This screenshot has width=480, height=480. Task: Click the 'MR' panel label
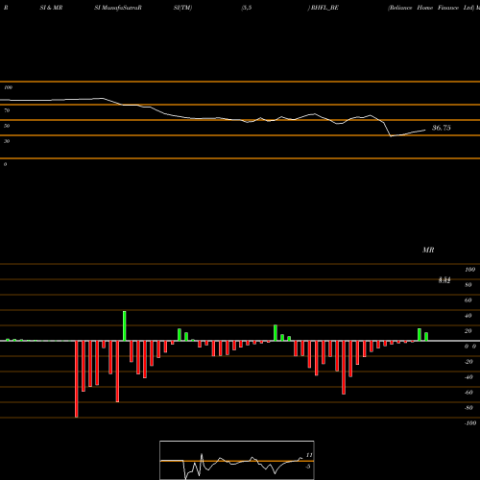pyautogui.click(x=428, y=250)
